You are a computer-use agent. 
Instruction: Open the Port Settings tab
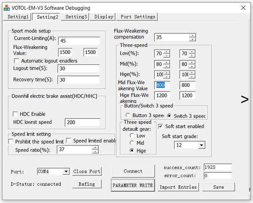[x=137, y=17]
